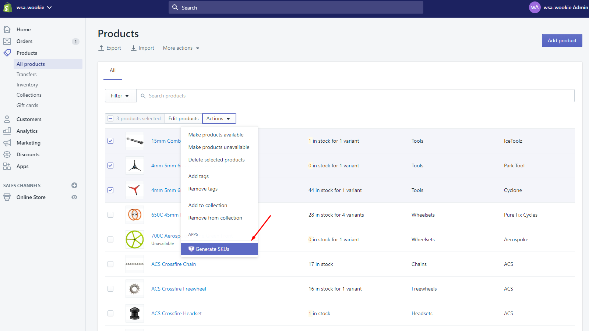Click the Add product button
Viewport: 589px width, 331px height.
[562, 40]
